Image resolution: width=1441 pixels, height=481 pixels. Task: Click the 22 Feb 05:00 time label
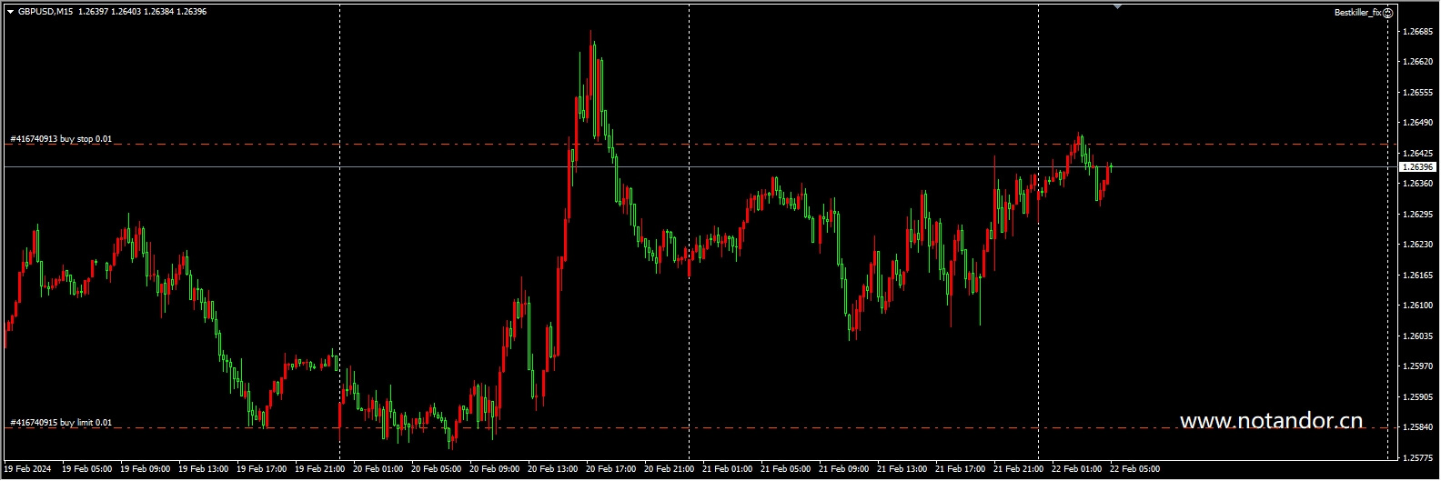1135,470
